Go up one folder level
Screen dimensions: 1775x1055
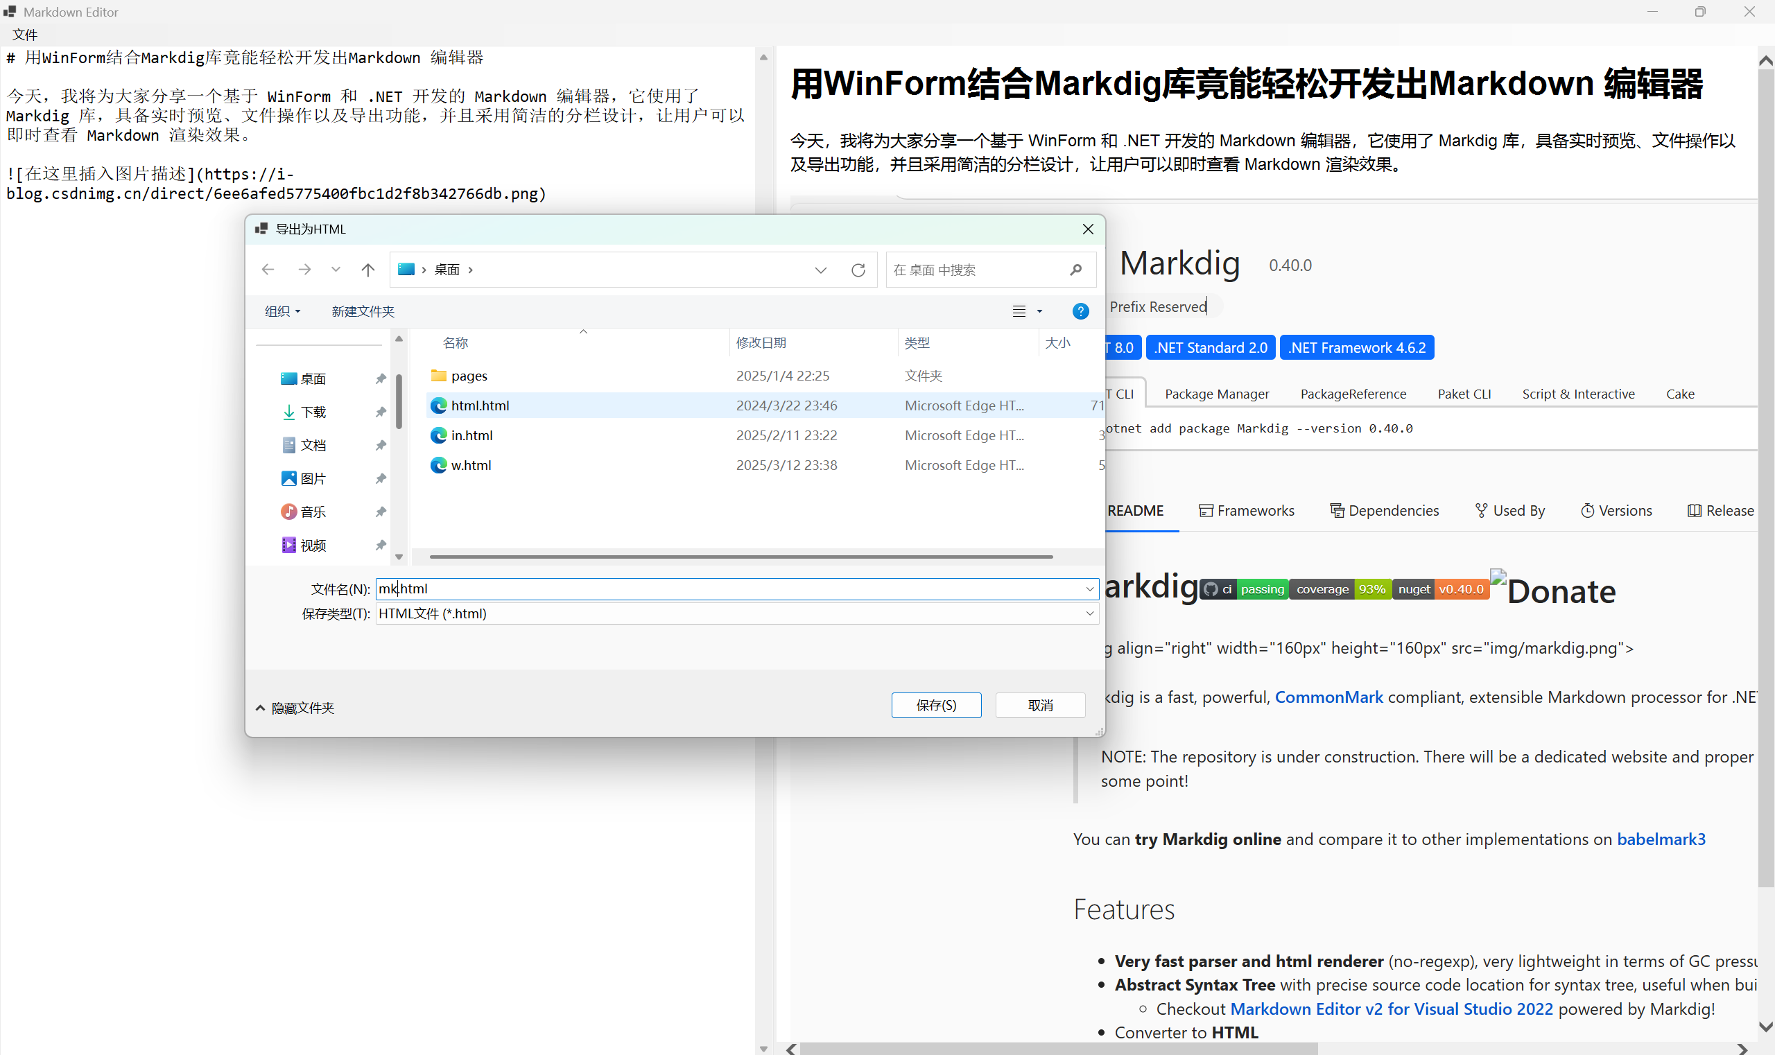click(x=367, y=269)
